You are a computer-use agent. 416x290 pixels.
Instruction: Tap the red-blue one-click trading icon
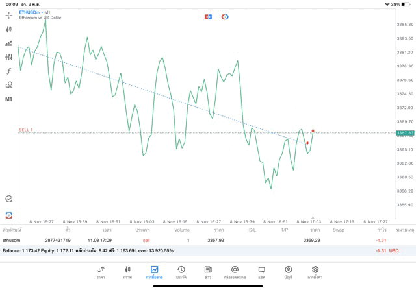(208, 16)
